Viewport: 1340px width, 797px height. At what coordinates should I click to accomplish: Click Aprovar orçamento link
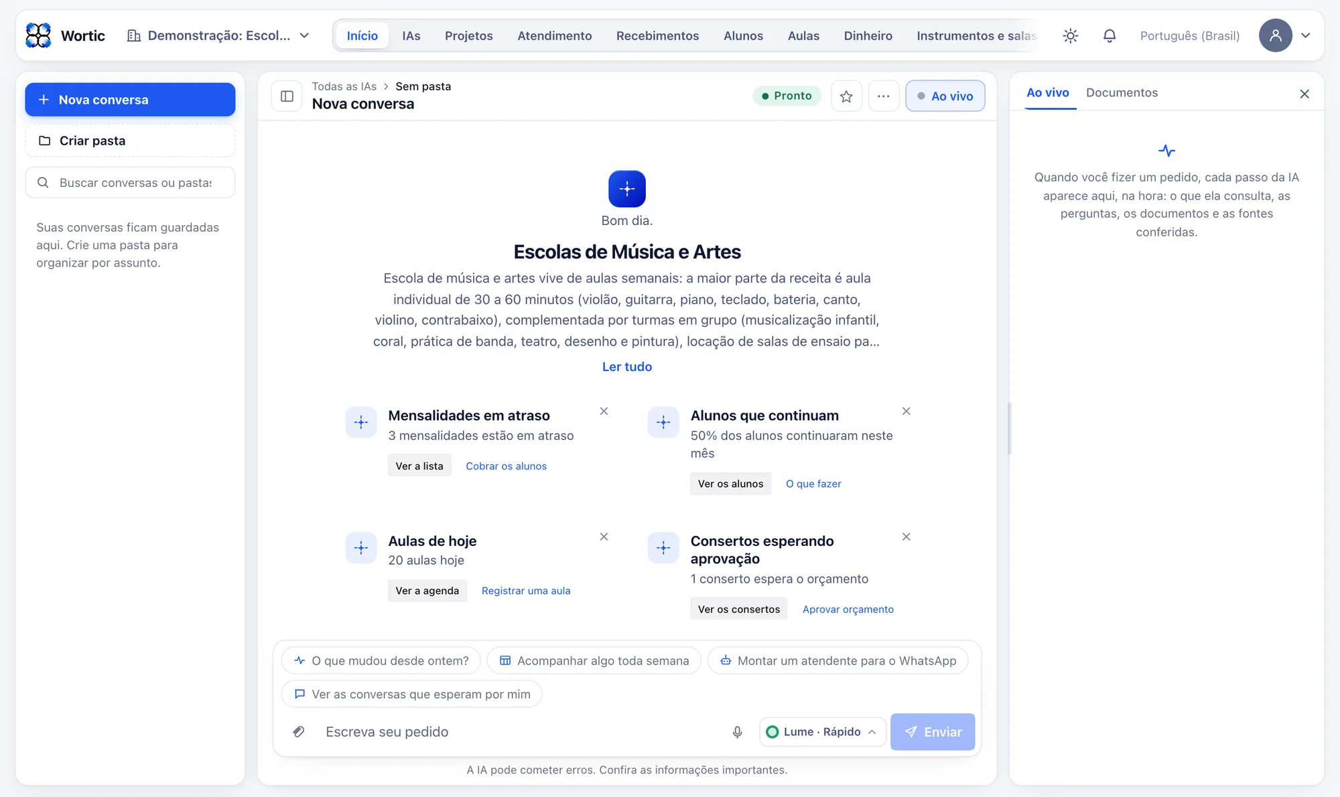(x=848, y=609)
